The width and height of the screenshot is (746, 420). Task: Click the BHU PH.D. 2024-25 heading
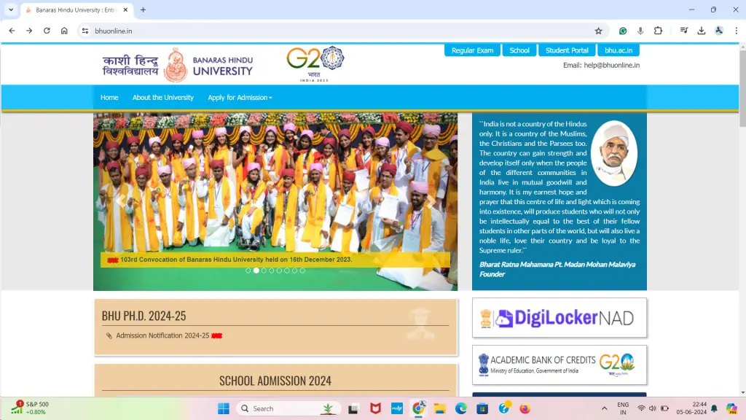(144, 316)
